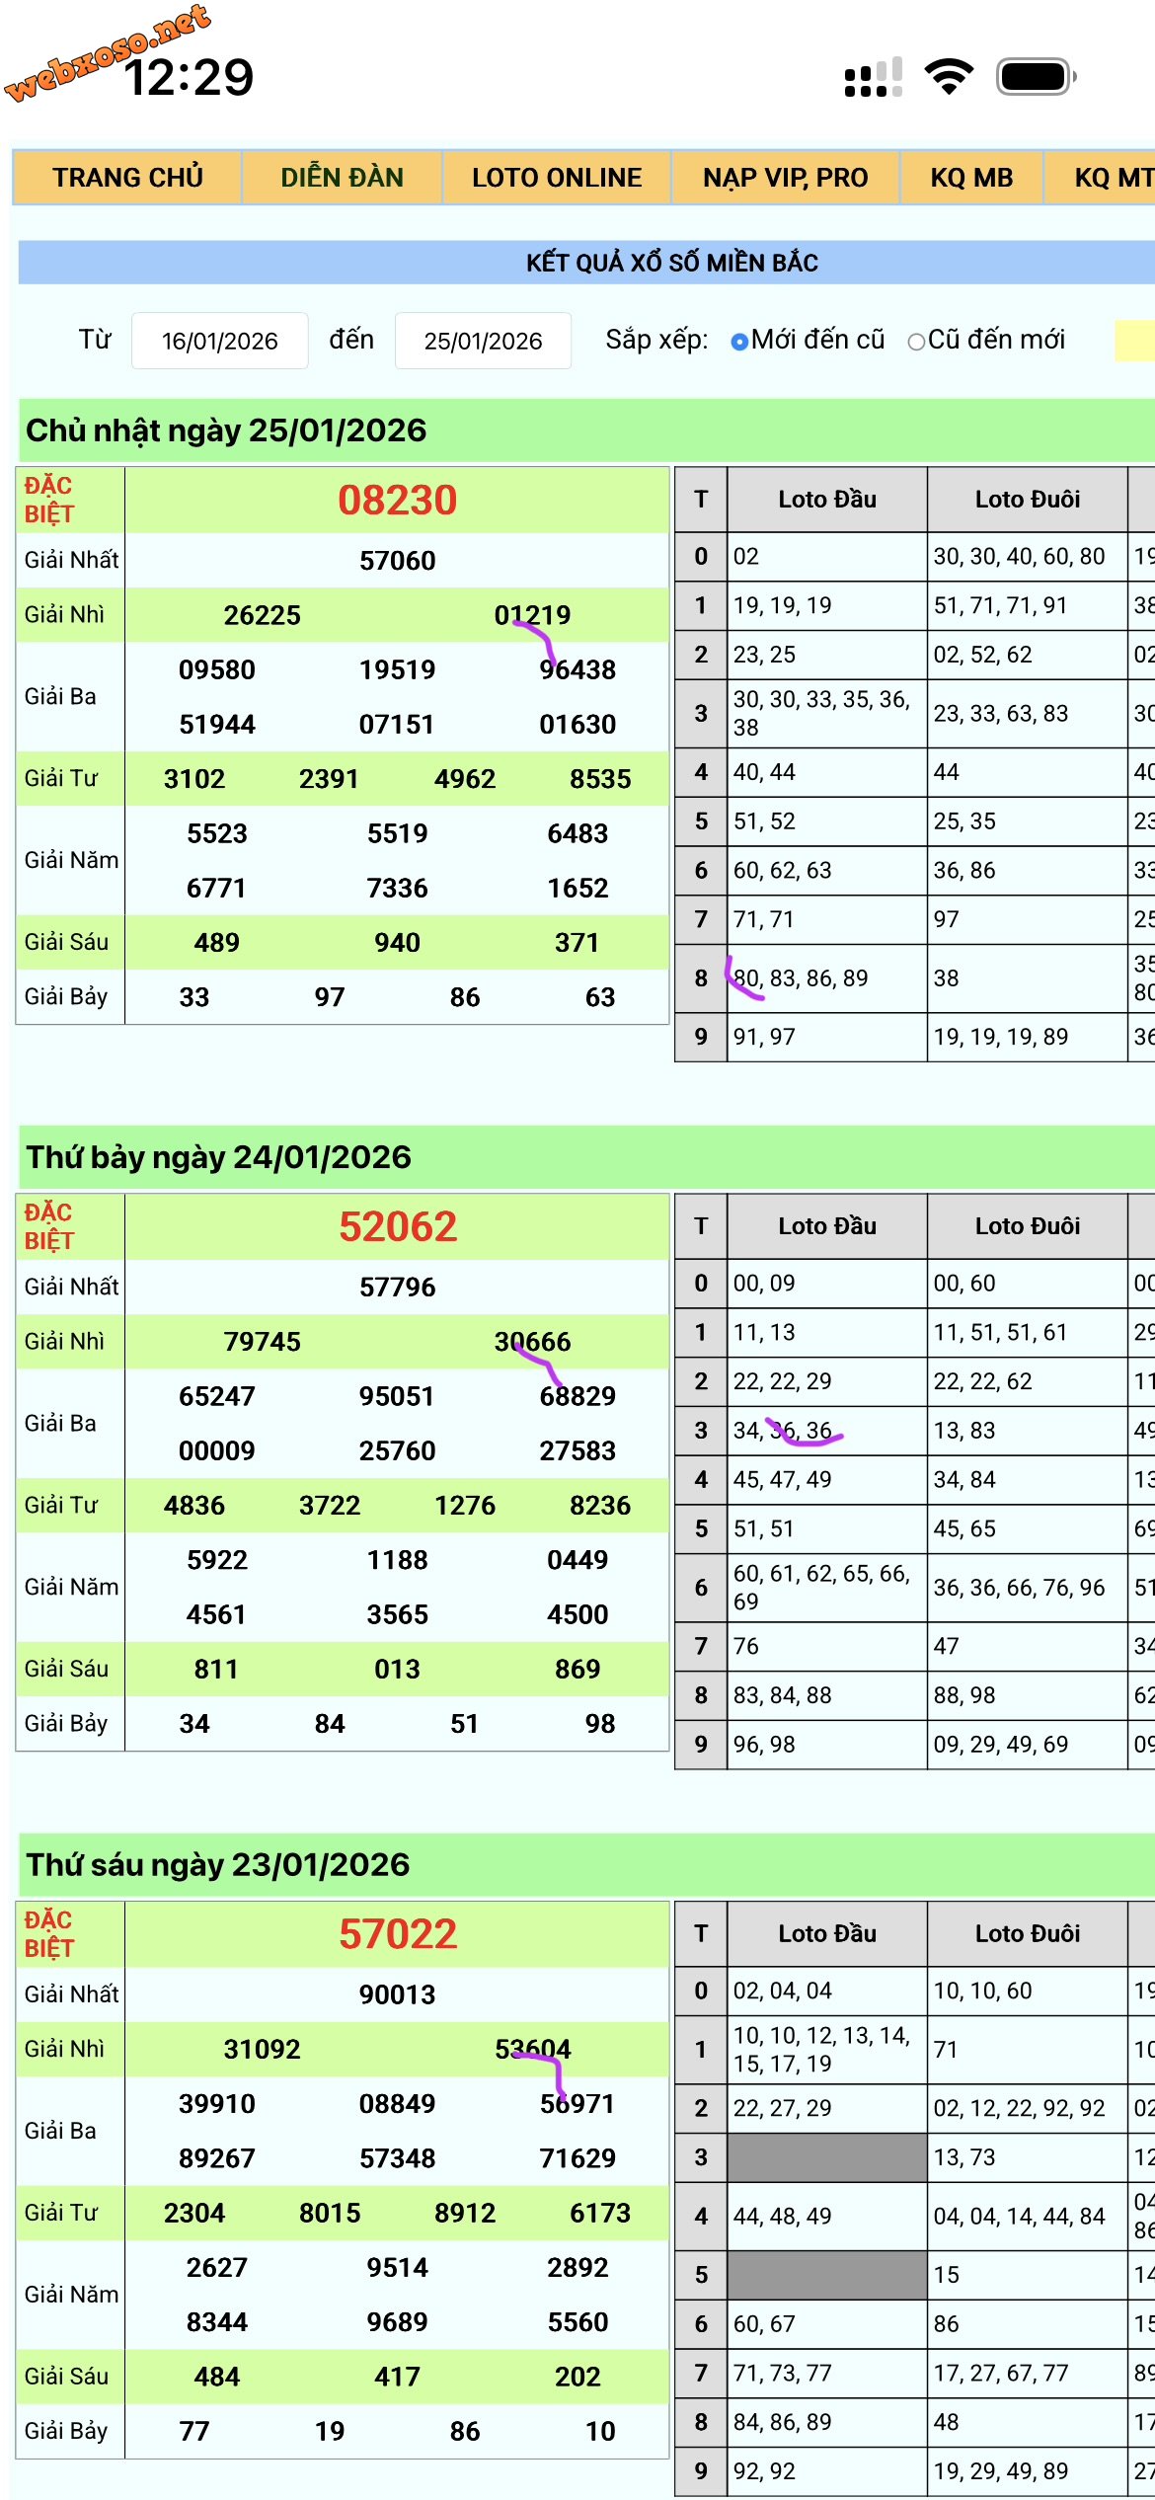Go to DIỄN ĐÀN menu item
Viewport: 1155px width, 2500px height.
[x=342, y=178]
